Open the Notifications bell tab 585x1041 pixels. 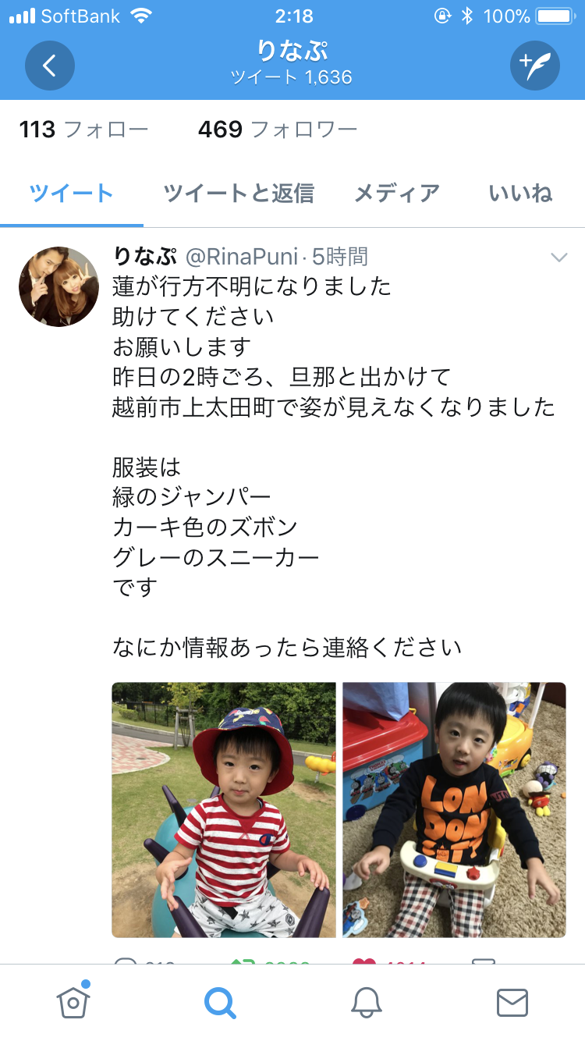pos(366,1002)
